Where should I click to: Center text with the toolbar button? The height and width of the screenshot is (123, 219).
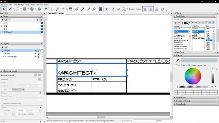pyautogui.click(x=151, y=9)
